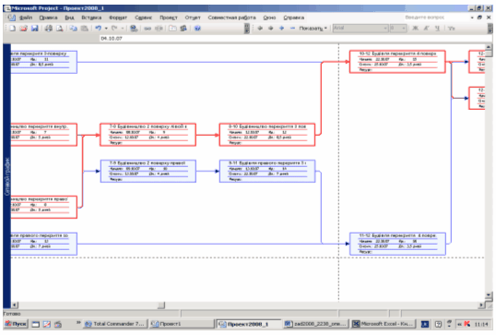Expand the Undo history dropdown arrow

pos(106,29)
